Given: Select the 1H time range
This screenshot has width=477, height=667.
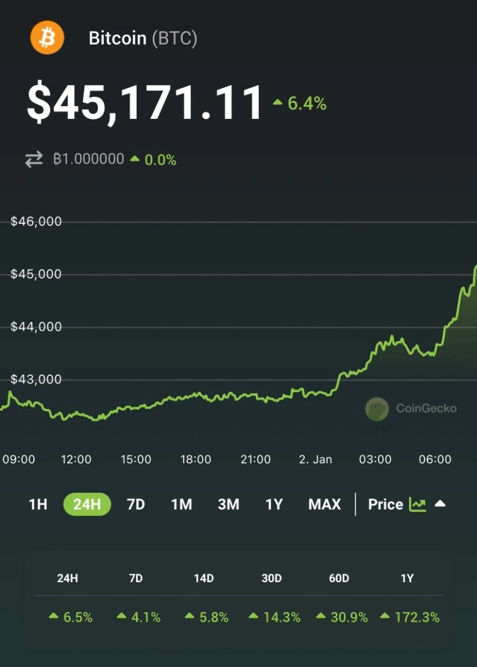Looking at the screenshot, I should pos(38,505).
